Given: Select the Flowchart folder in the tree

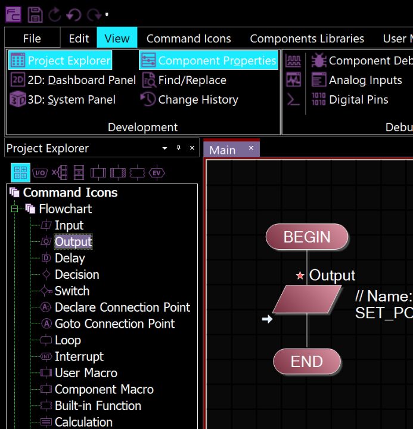Looking at the screenshot, I should [66, 209].
